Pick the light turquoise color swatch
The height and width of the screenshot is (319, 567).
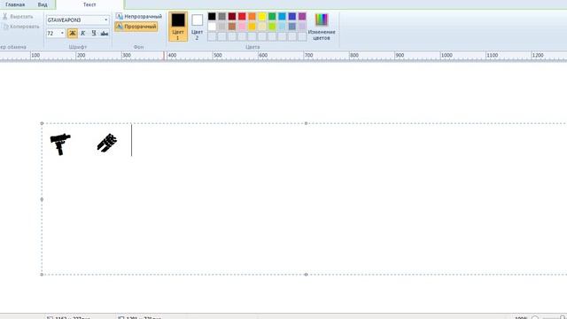[x=282, y=27]
